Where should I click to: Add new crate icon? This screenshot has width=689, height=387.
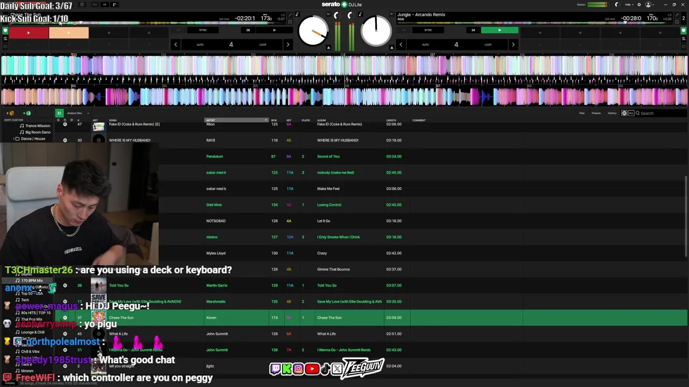[10, 113]
